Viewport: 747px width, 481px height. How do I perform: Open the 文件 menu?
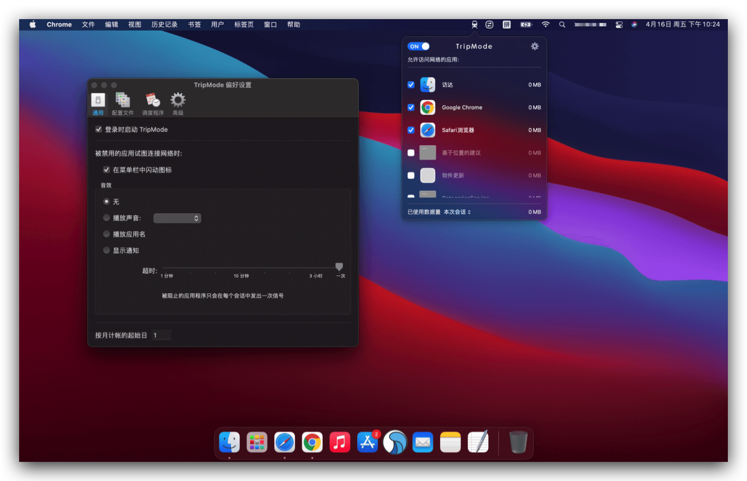88,24
